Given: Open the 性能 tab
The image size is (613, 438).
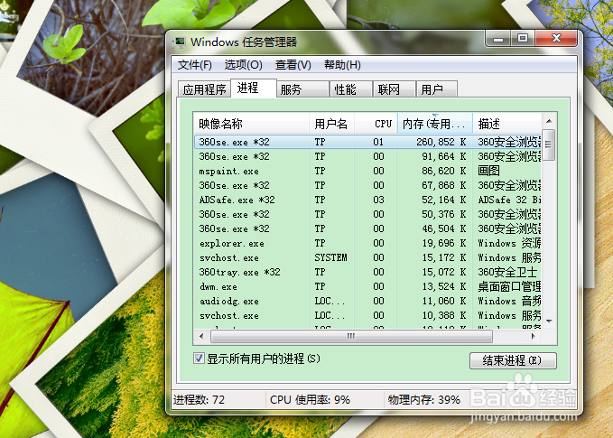Looking at the screenshot, I should [350, 89].
